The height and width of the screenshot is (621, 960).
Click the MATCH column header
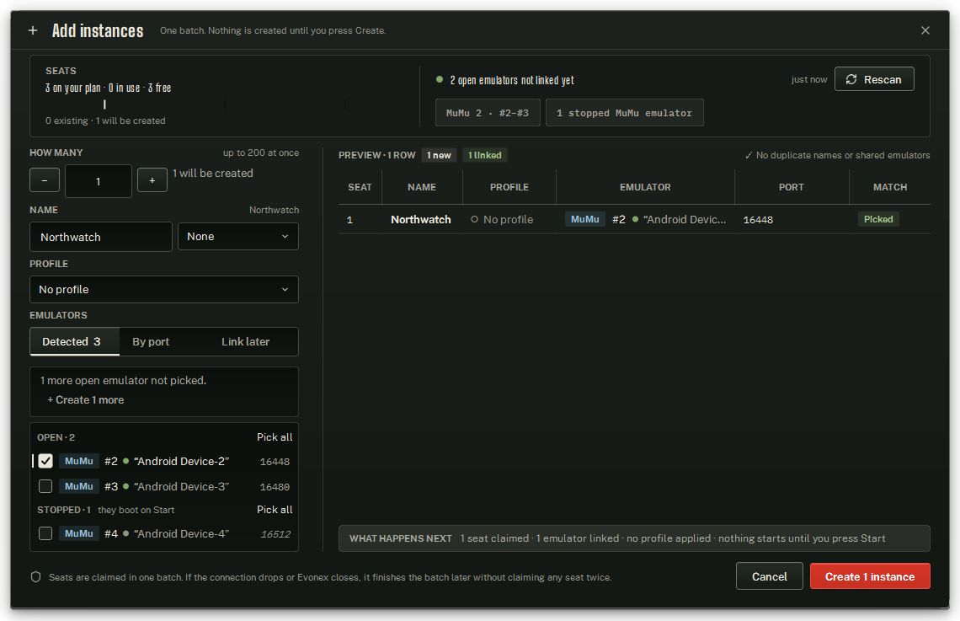coord(890,187)
